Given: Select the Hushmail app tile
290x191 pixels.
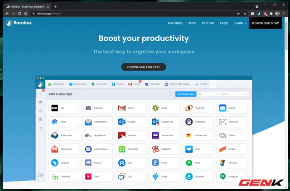Looking at the screenshot, I should 198,108.
